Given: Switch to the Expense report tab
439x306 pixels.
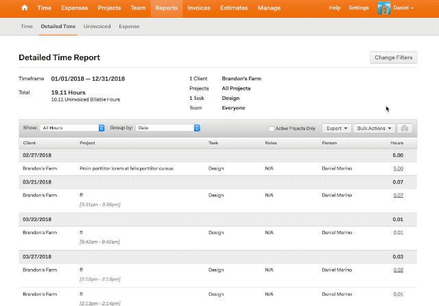Looking at the screenshot, I should pos(129,26).
